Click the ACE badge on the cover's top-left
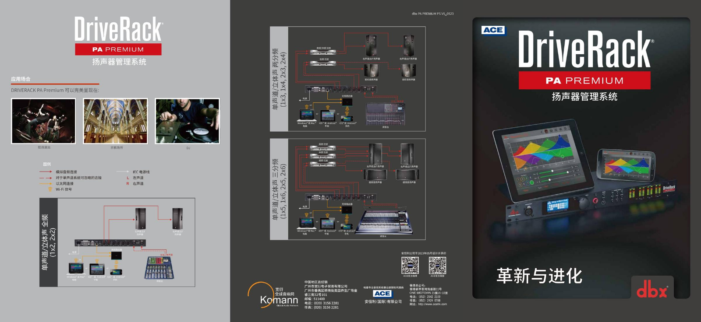The height and width of the screenshot is (322, 701). [493, 30]
